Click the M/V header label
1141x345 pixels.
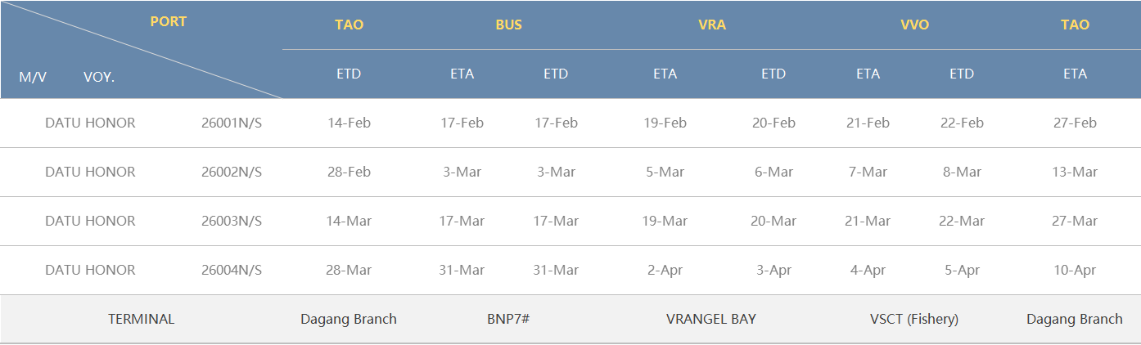(x=33, y=77)
